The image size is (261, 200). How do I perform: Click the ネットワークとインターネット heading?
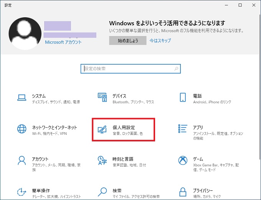coord(55,128)
